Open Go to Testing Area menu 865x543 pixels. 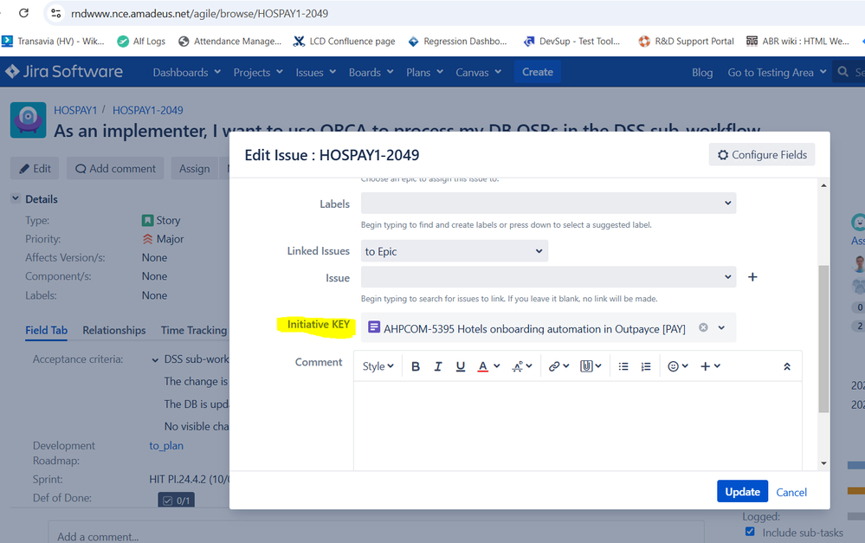[x=777, y=72]
